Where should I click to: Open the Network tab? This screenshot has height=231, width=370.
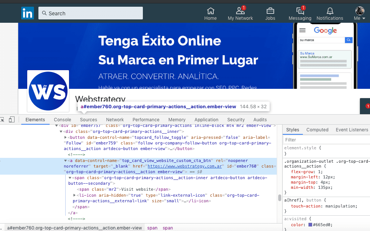pos(115,120)
